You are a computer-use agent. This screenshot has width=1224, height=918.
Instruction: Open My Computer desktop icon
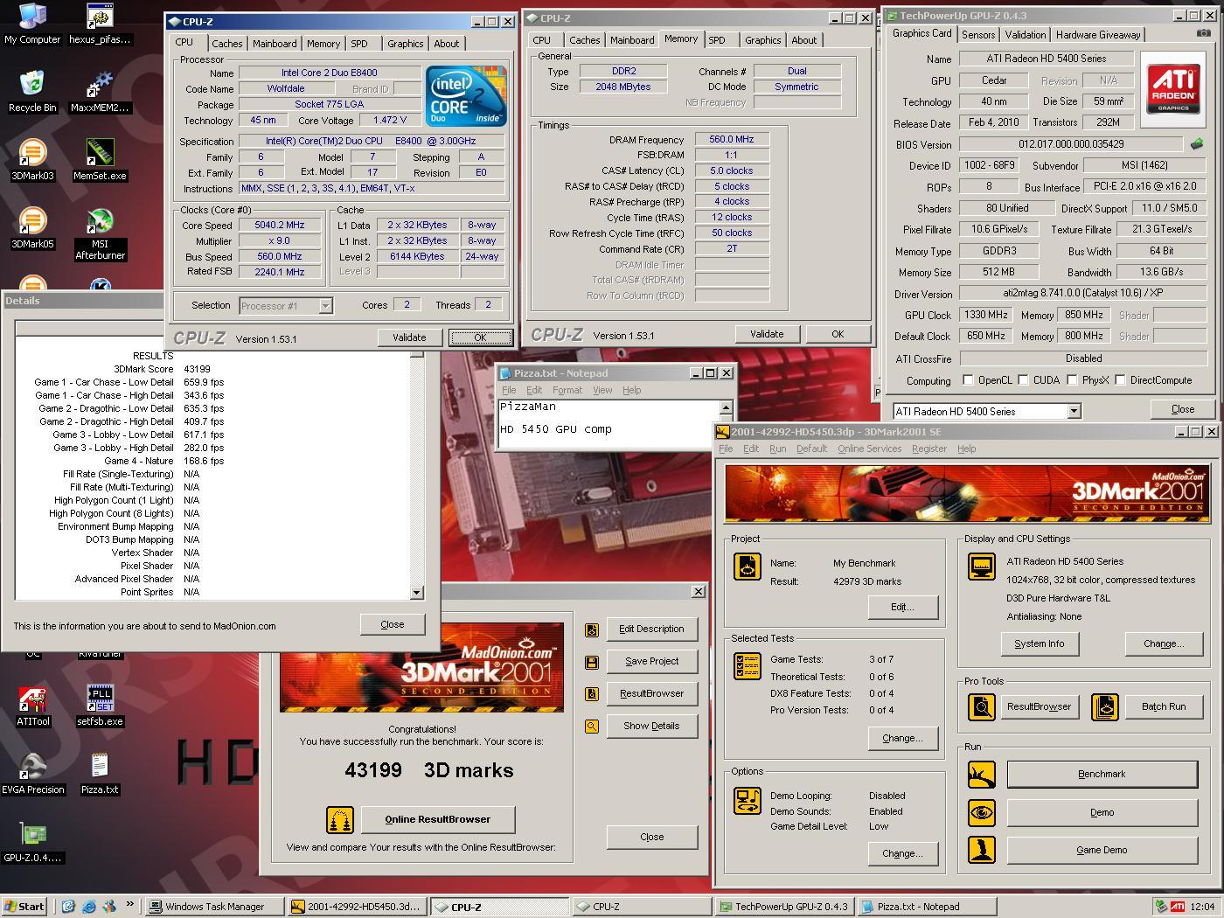[x=32, y=24]
